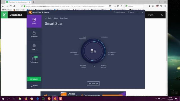Screen dimensions: 180x101
Task: Click the Firefox address bar URL
Action: point(65,6)
